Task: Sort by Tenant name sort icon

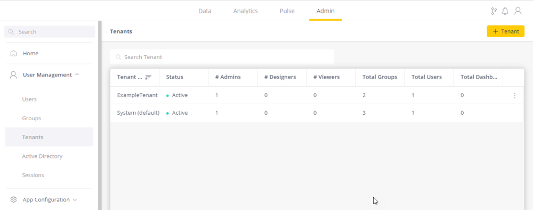Action: [148, 77]
